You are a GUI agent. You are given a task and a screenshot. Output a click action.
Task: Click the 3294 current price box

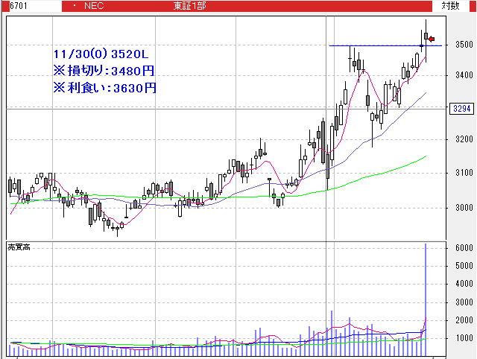tap(461, 109)
